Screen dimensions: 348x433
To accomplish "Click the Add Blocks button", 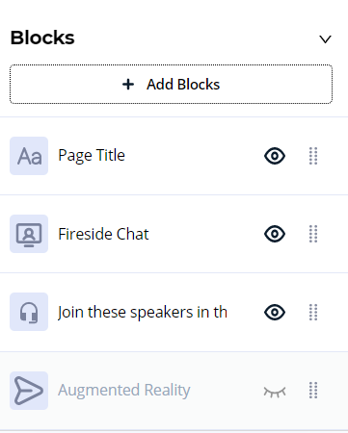I will coord(171,85).
